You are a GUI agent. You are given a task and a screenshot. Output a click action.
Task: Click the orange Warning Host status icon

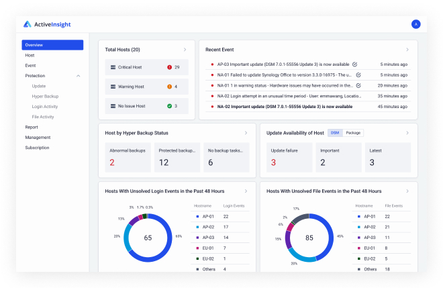click(169, 87)
